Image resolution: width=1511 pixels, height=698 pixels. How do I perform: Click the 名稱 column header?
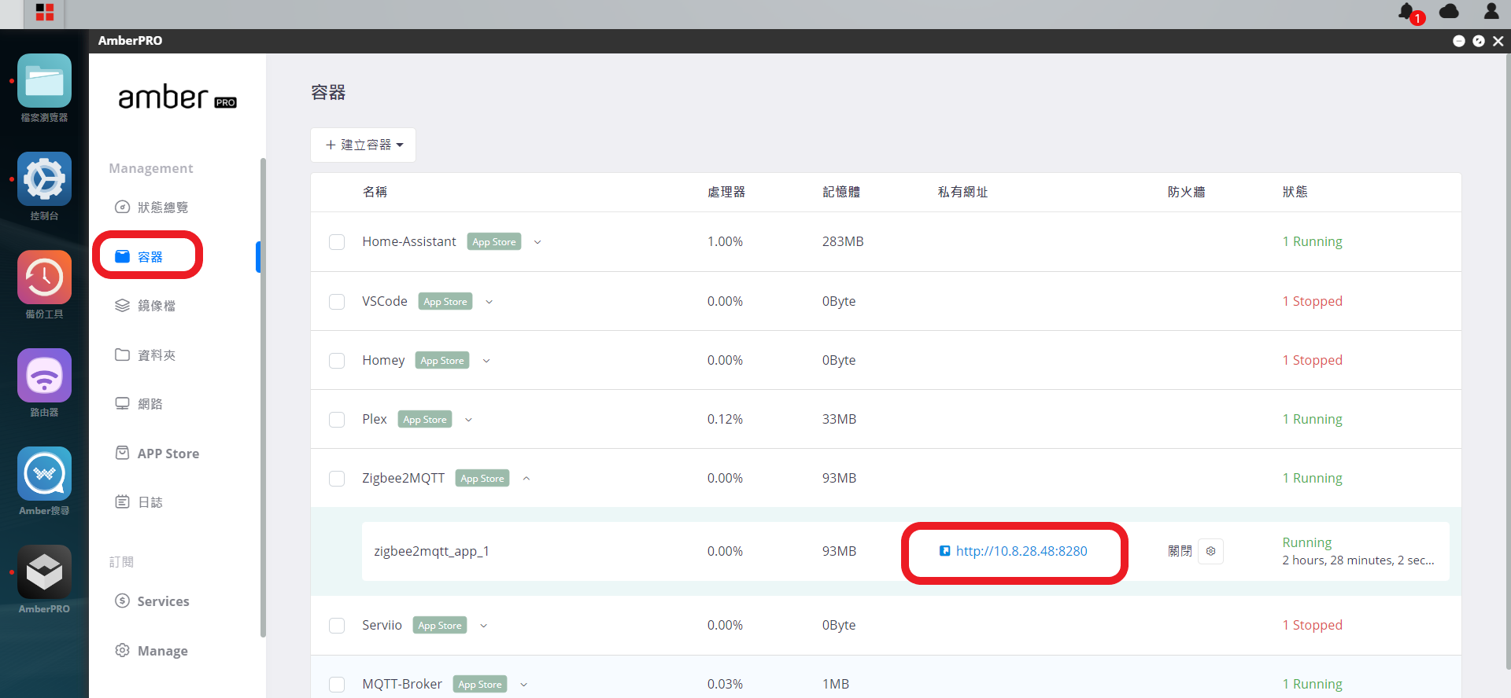point(375,192)
